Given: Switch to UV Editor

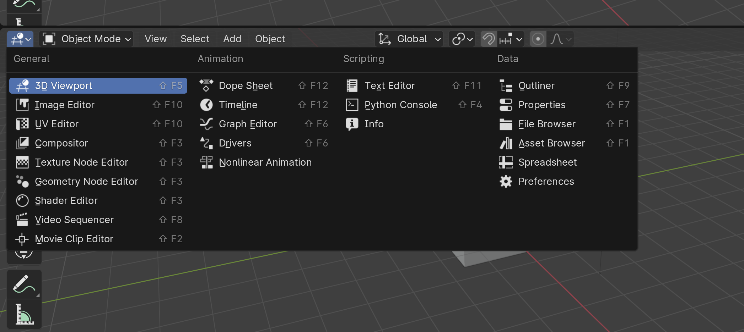Looking at the screenshot, I should tap(98, 124).
